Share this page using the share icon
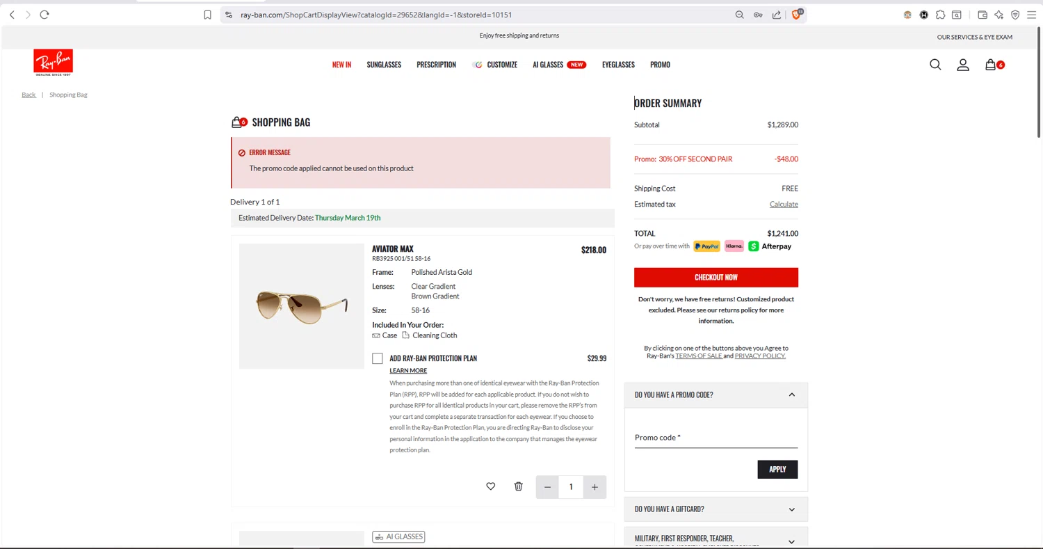The width and height of the screenshot is (1043, 549). [x=776, y=15]
